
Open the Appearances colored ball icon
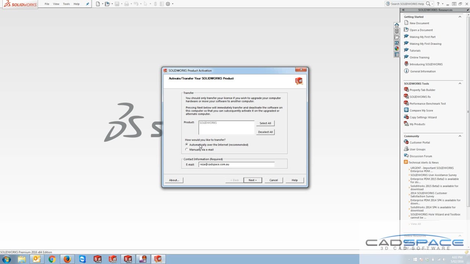click(x=397, y=48)
